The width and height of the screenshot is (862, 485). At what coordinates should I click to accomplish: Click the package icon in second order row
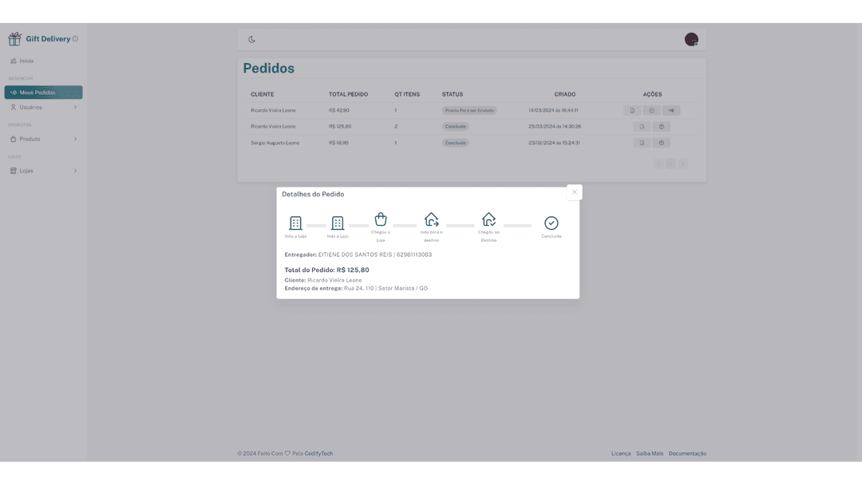pos(661,126)
